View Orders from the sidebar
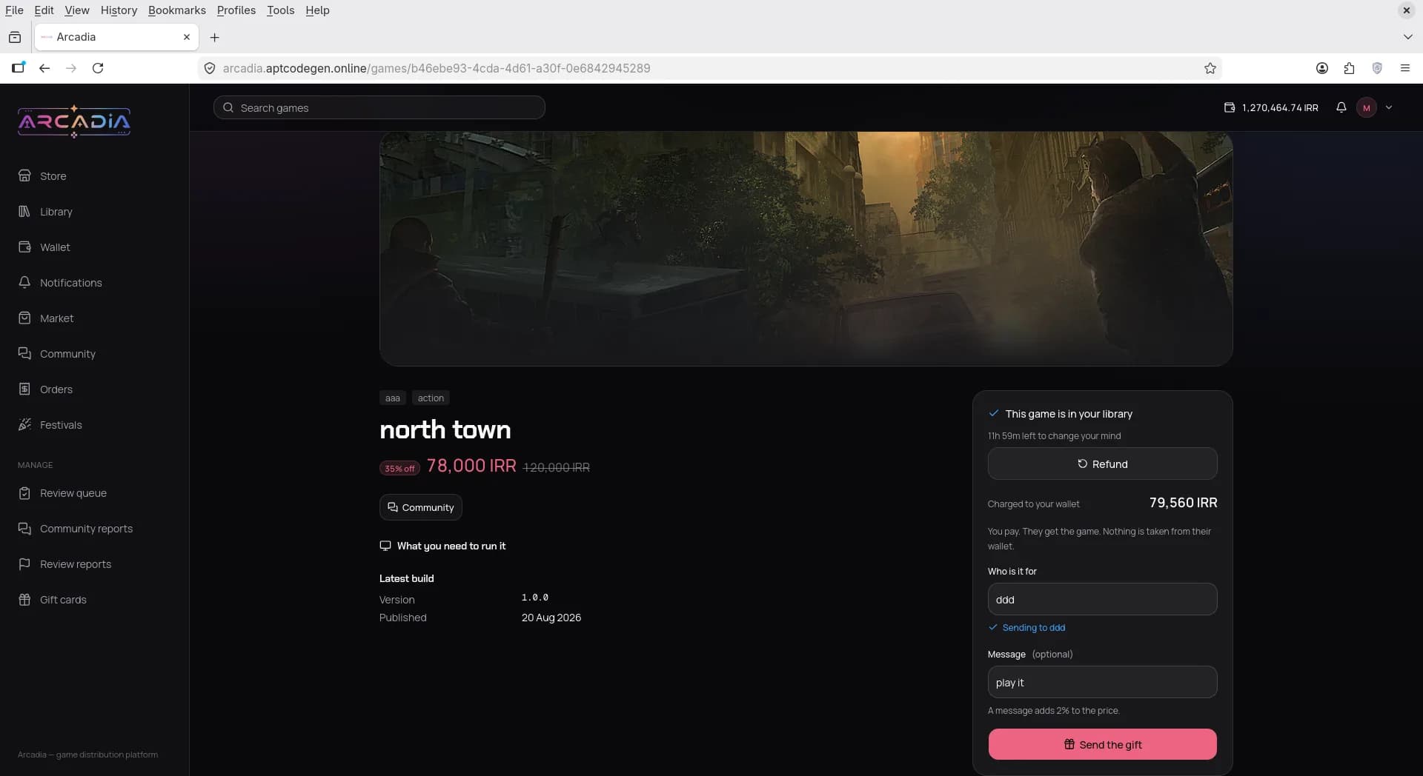The image size is (1423, 776). point(56,389)
